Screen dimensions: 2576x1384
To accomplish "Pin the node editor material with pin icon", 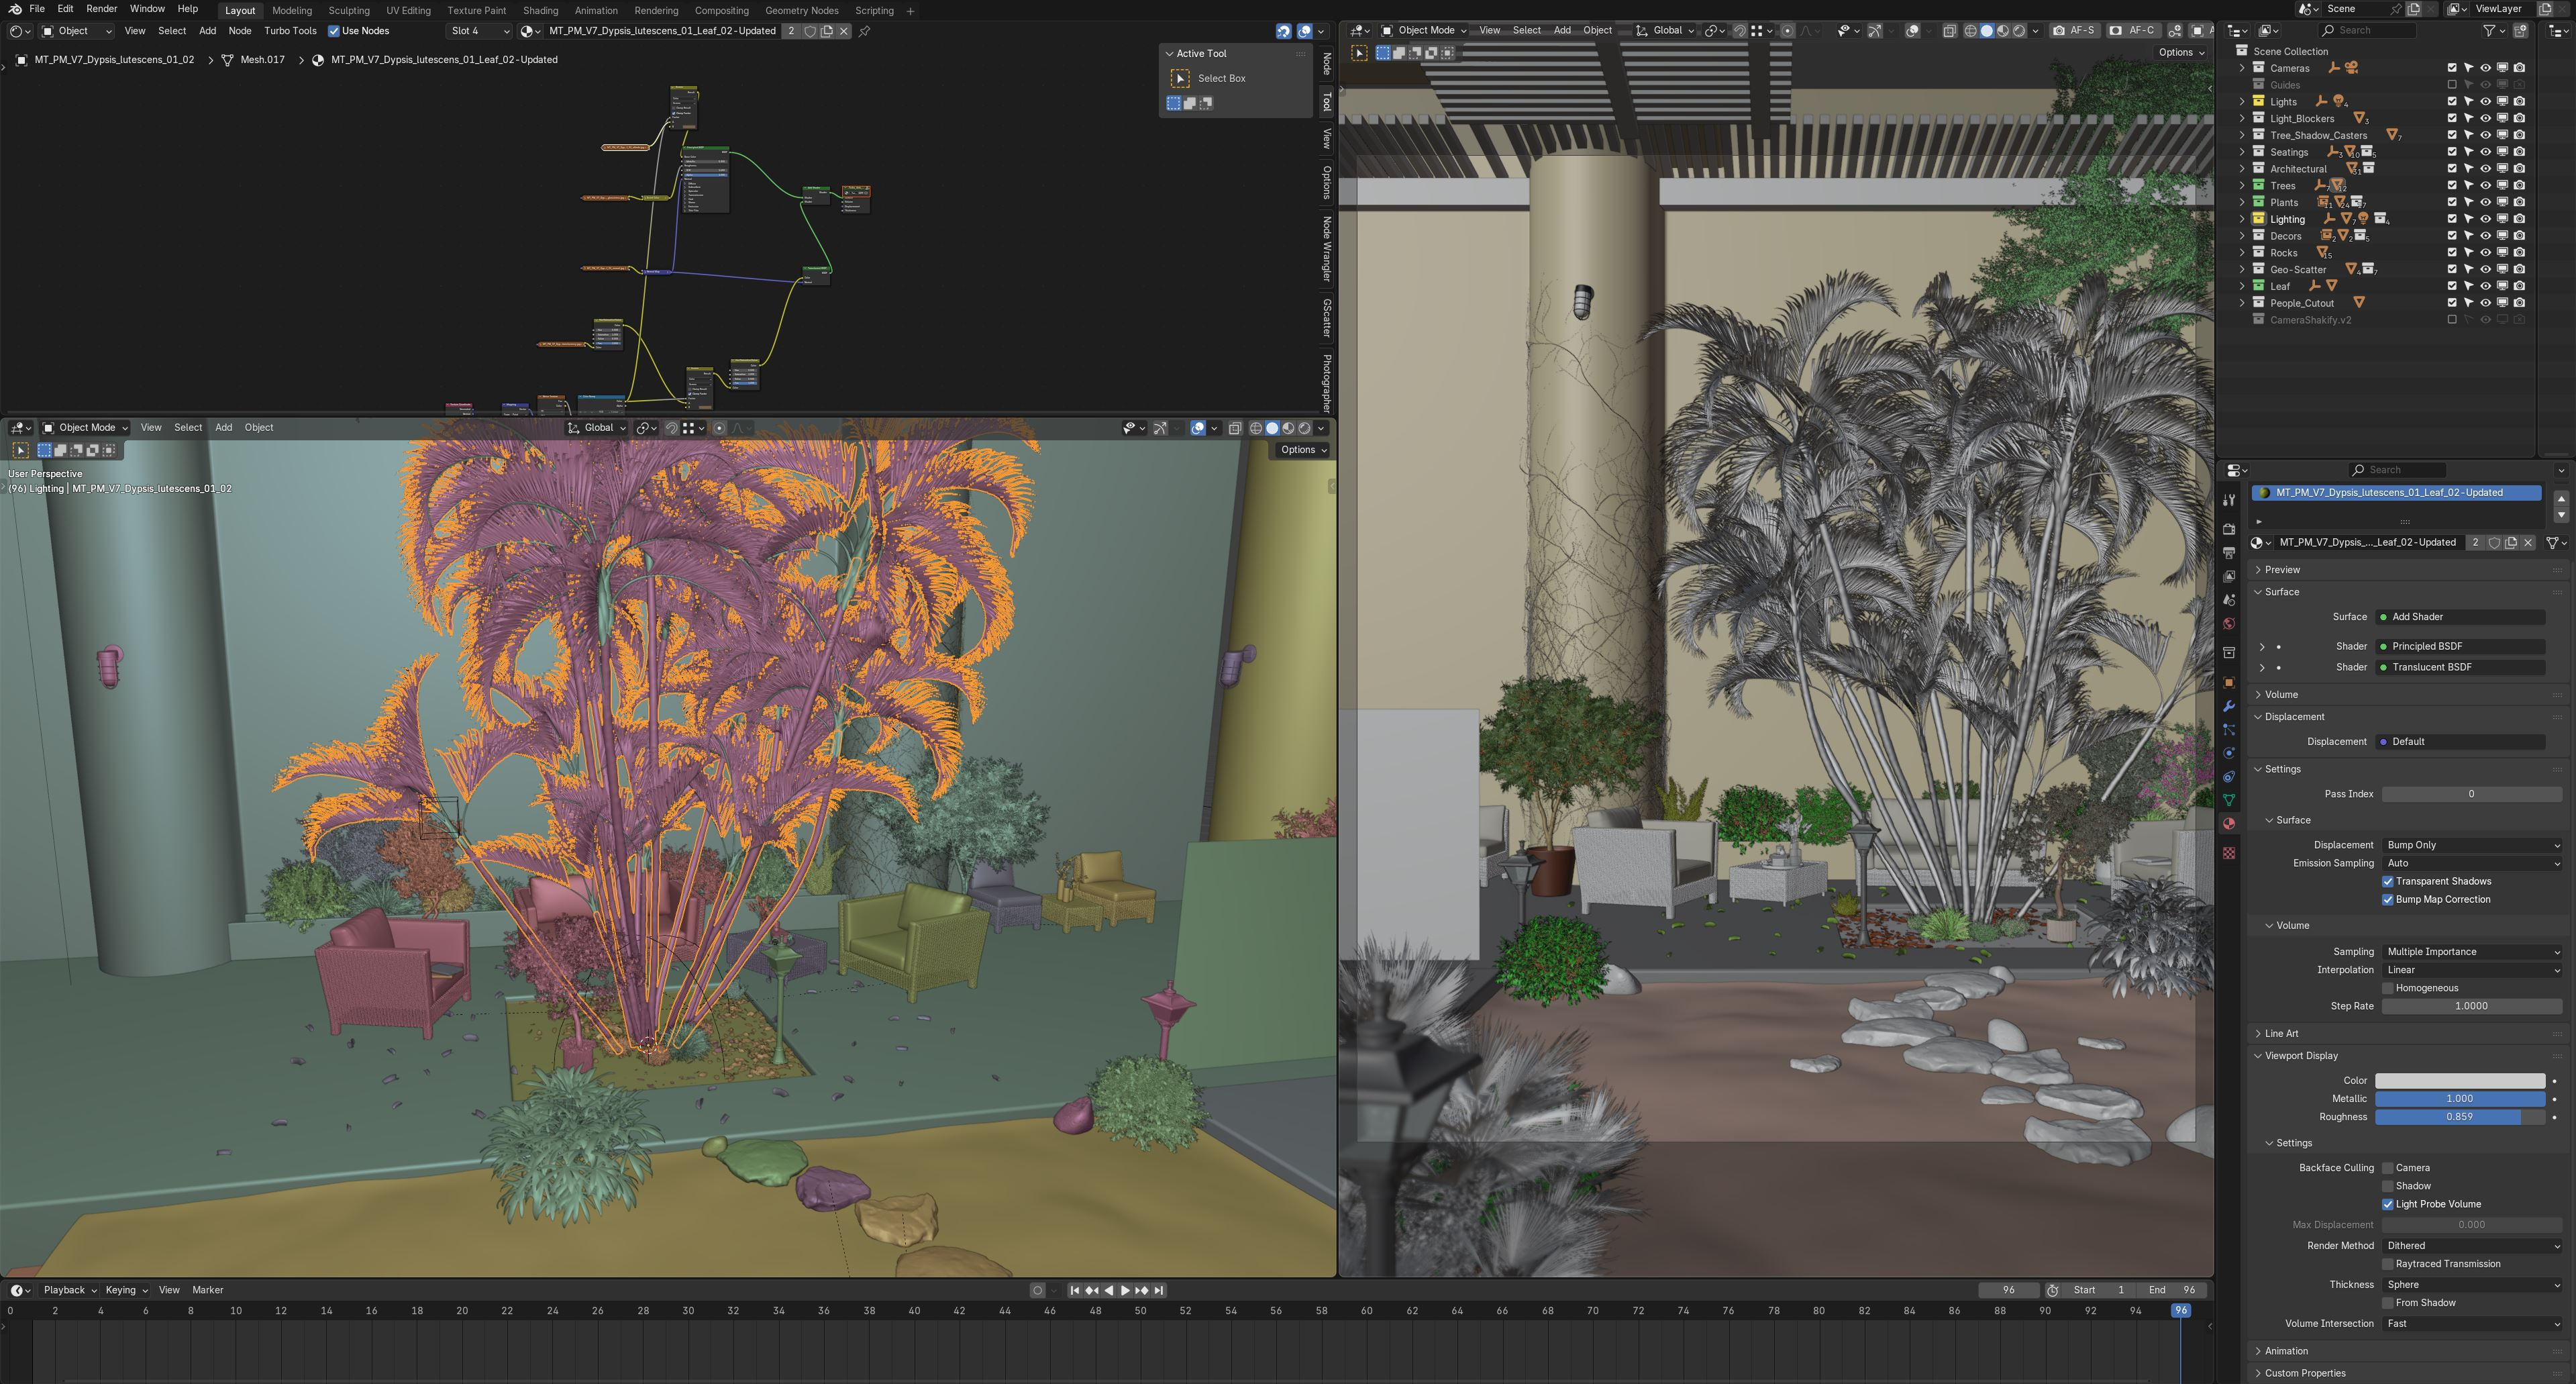I will pyautogui.click(x=865, y=31).
